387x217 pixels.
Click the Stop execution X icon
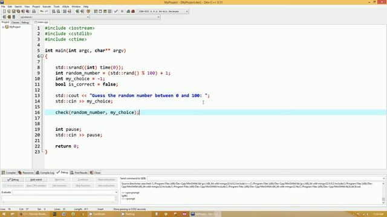[122, 11]
